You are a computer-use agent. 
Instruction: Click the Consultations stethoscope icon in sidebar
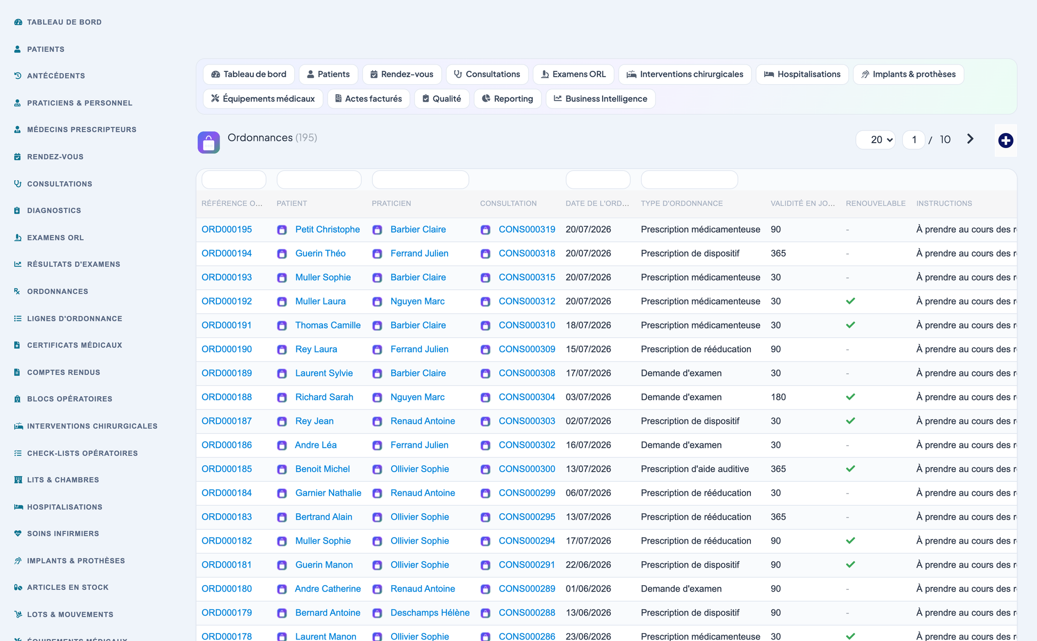pos(18,184)
